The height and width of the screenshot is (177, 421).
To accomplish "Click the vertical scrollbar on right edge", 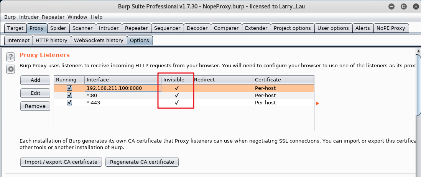I will click(x=418, y=84).
